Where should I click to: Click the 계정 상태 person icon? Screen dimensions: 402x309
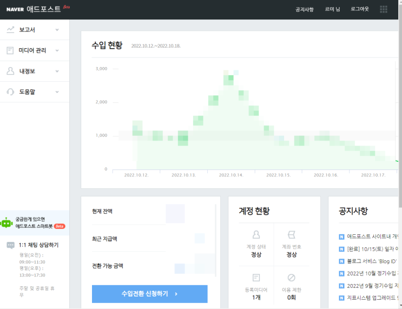click(x=256, y=235)
